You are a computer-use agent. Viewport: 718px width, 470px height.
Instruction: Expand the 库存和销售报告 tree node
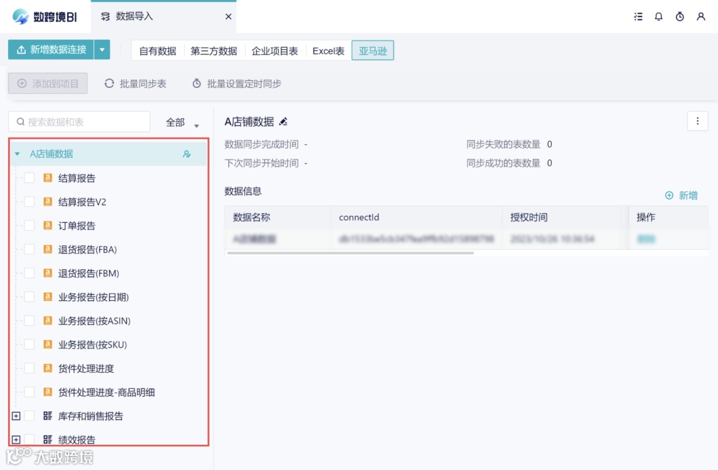[x=15, y=415]
